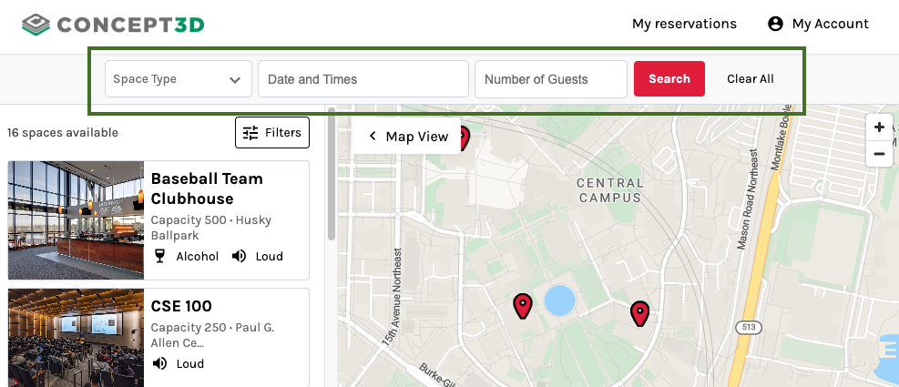Open the Baseball Team Clubhouse photo
Image resolution: width=899 pixels, height=387 pixels.
pyautogui.click(x=76, y=220)
